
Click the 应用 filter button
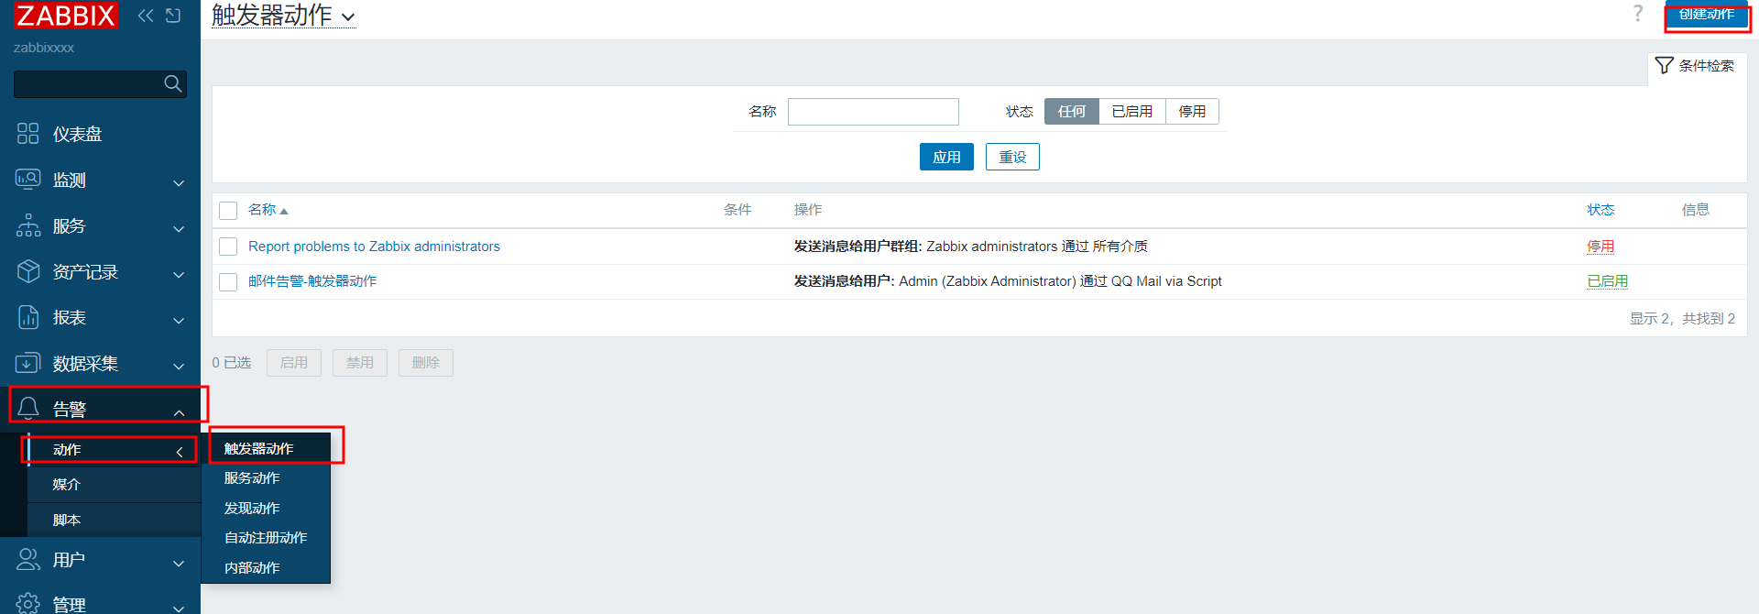click(946, 157)
